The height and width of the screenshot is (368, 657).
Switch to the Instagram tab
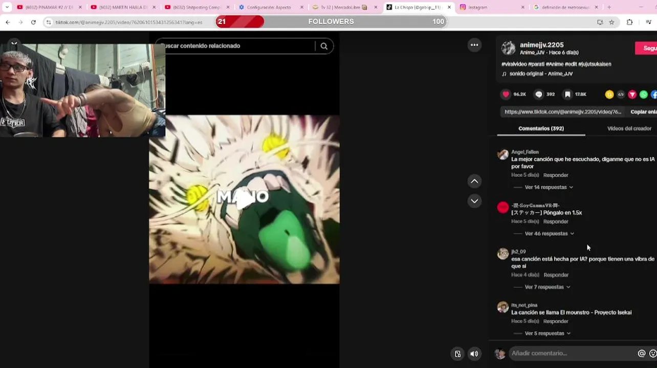click(491, 7)
